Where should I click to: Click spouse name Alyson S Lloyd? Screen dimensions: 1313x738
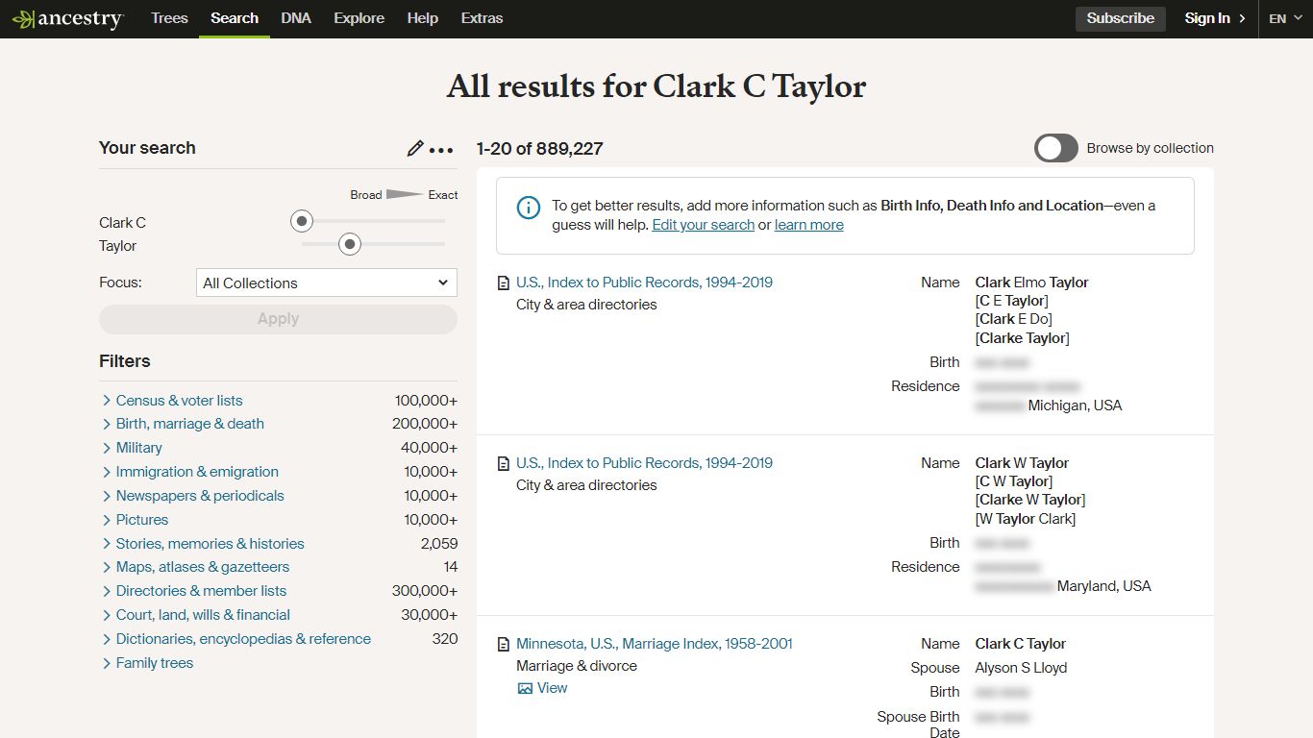pos(1021,668)
